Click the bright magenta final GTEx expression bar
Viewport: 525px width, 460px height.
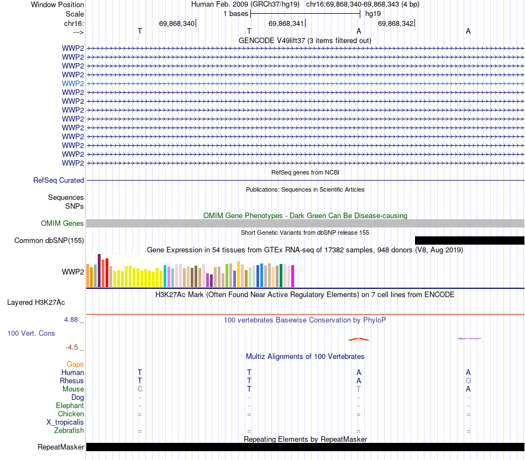293,276
